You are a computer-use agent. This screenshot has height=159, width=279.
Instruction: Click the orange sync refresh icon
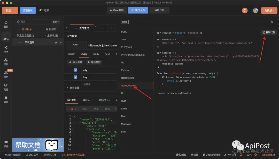(x=245, y=11)
